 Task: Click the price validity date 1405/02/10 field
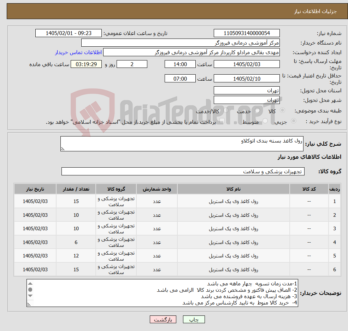(247, 79)
